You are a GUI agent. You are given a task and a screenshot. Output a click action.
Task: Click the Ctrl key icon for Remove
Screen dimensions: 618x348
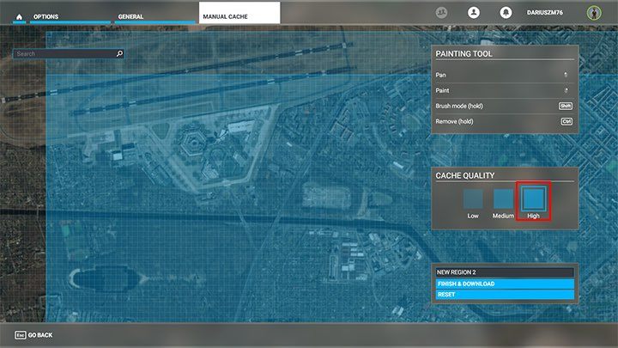(x=566, y=121)
